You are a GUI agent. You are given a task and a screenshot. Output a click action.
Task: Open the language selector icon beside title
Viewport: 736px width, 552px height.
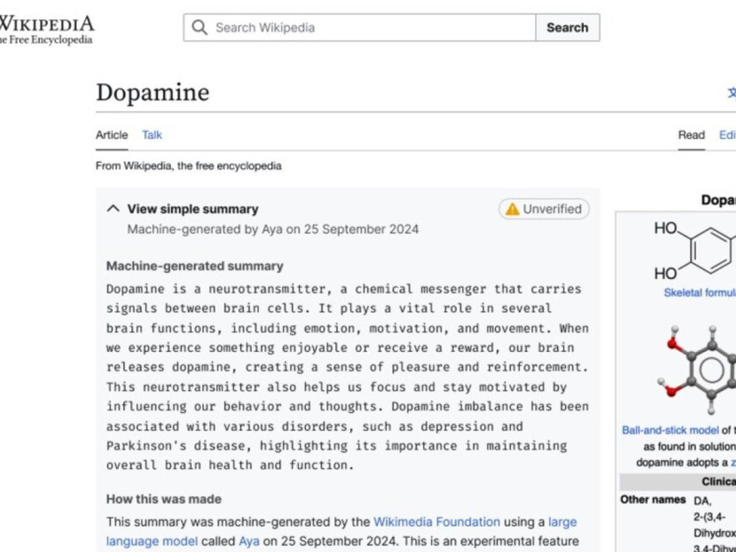[732, 93]
